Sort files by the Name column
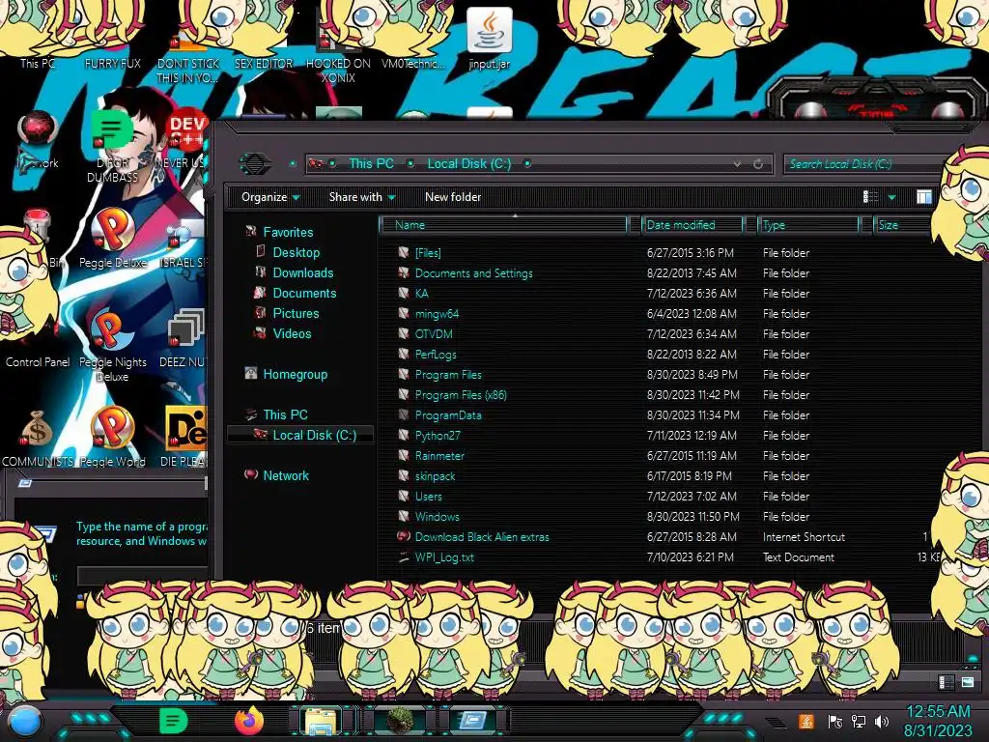 point(504,225)
